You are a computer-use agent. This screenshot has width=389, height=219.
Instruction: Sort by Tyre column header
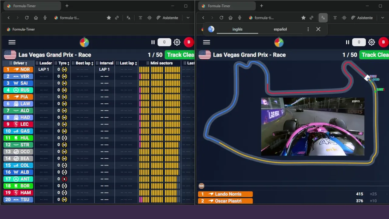coord(62,63)
